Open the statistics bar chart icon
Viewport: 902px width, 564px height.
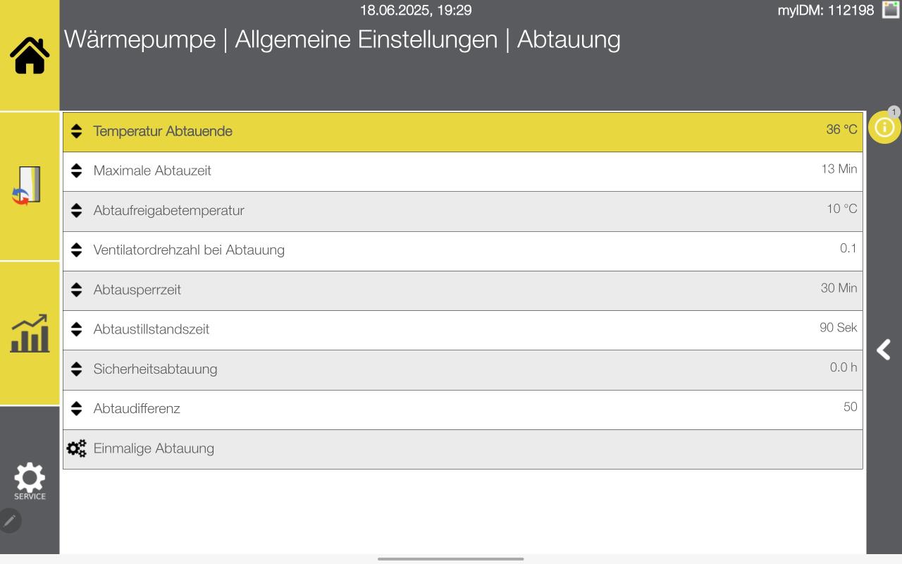[x=30, y=333]
